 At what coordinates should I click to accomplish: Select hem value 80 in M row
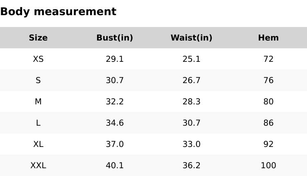(268, 102)
